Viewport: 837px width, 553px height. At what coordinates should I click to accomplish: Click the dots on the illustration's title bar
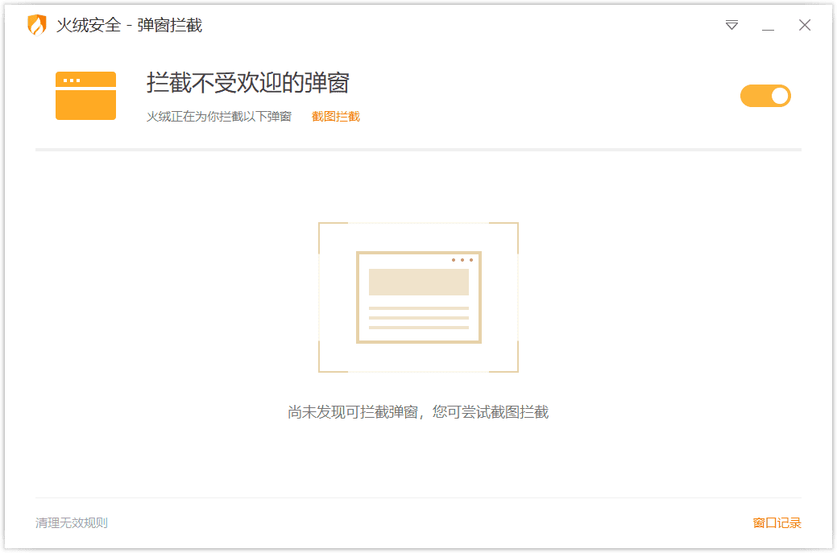click(462, 261)
